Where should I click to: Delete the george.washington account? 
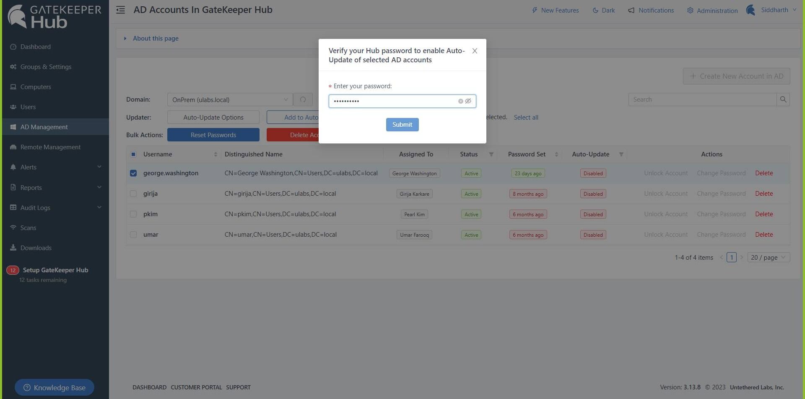763,173
